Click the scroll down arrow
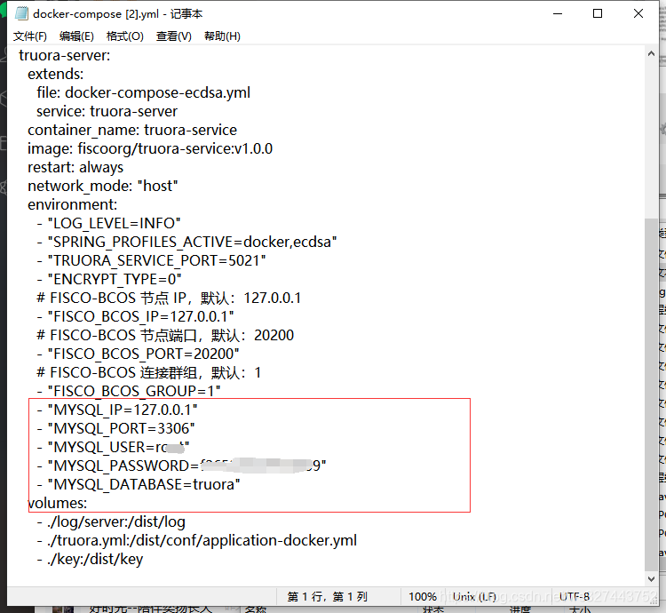This screenshot has width=666, height=613. [651, 578]
